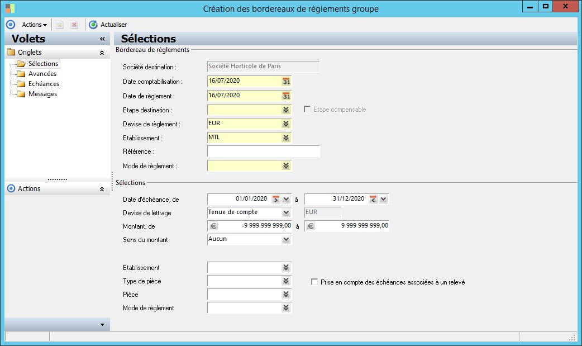
Task: Expand the yellow Etablissement MTL dropdown
Action: 286,138
